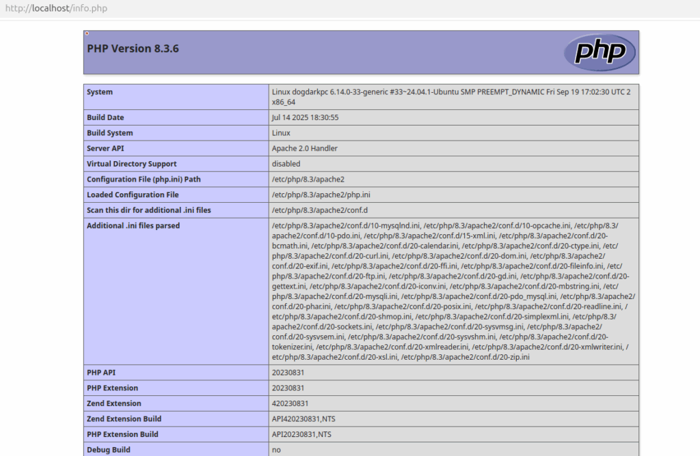Click the Scan this dir for additional .ini files label

pos(148,210)
